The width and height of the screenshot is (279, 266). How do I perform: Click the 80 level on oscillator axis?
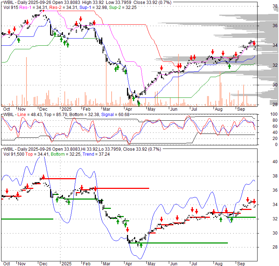tap(275, 120)
